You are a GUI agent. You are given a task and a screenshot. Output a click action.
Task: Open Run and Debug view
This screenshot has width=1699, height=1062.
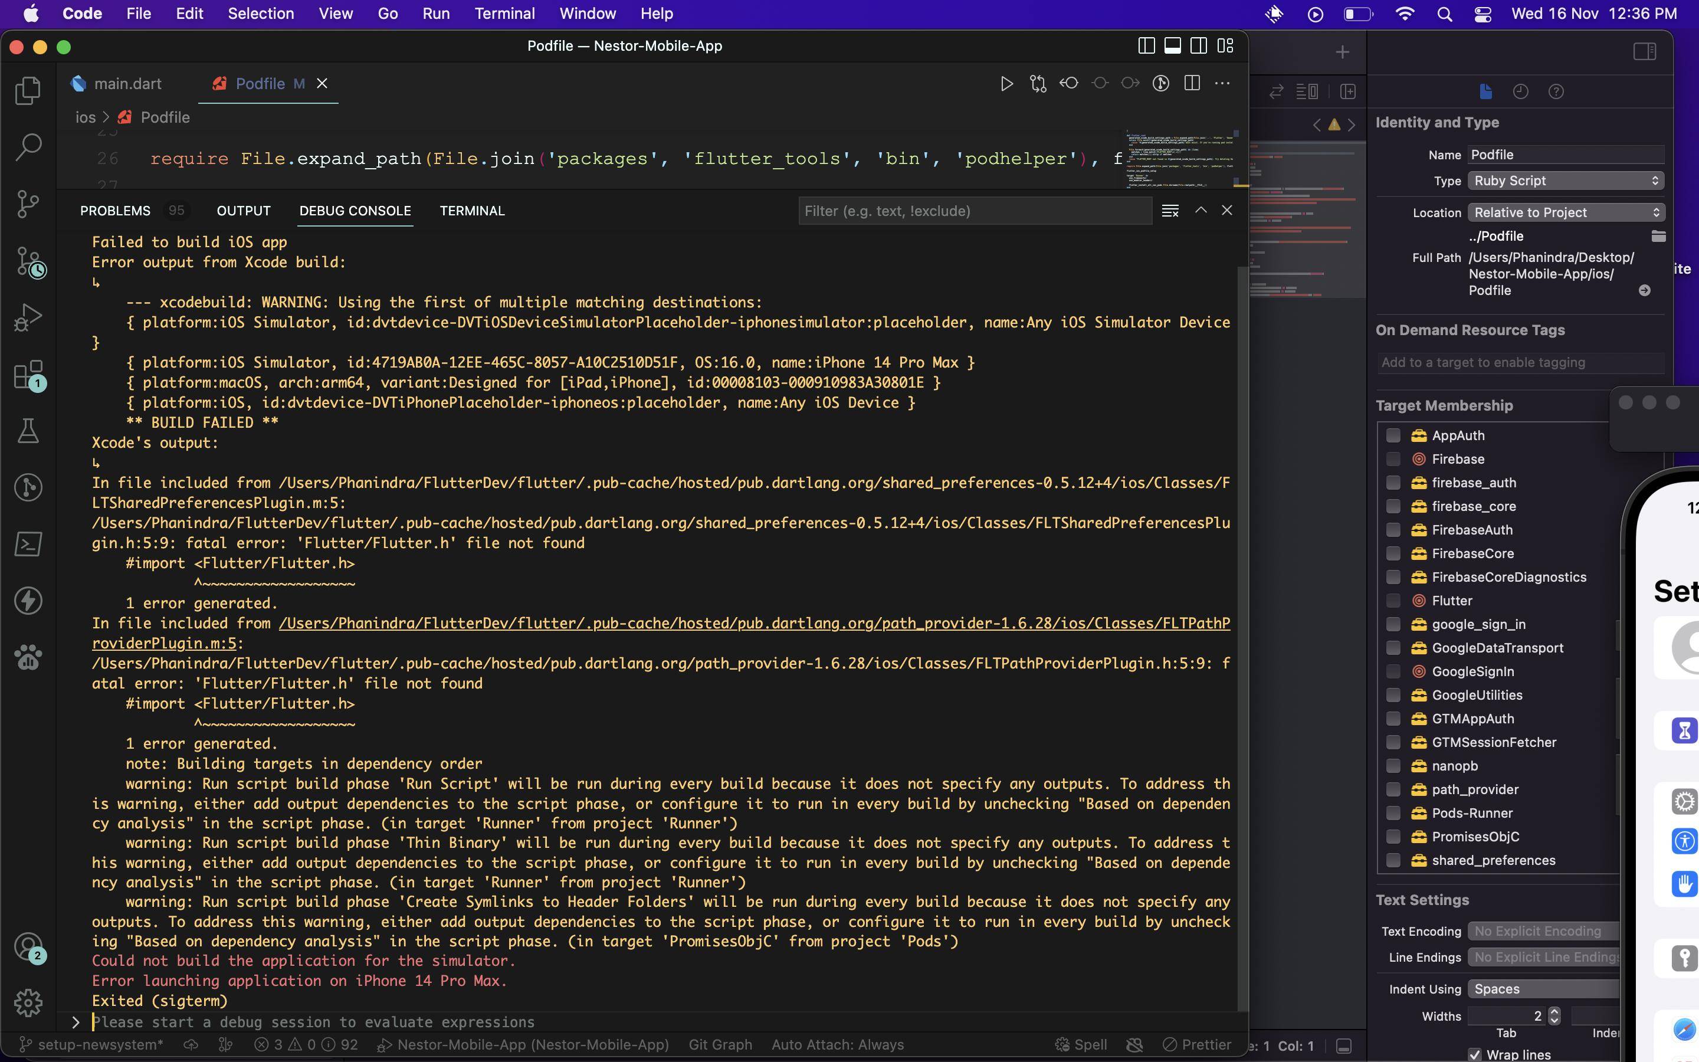coord(28,317)
